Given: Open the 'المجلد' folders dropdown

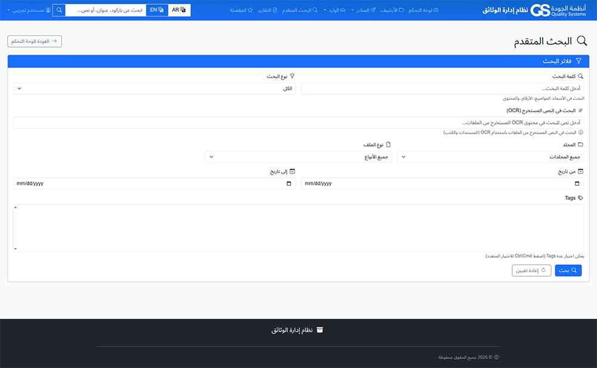Looking at the screenshot, I should point(490,157).
